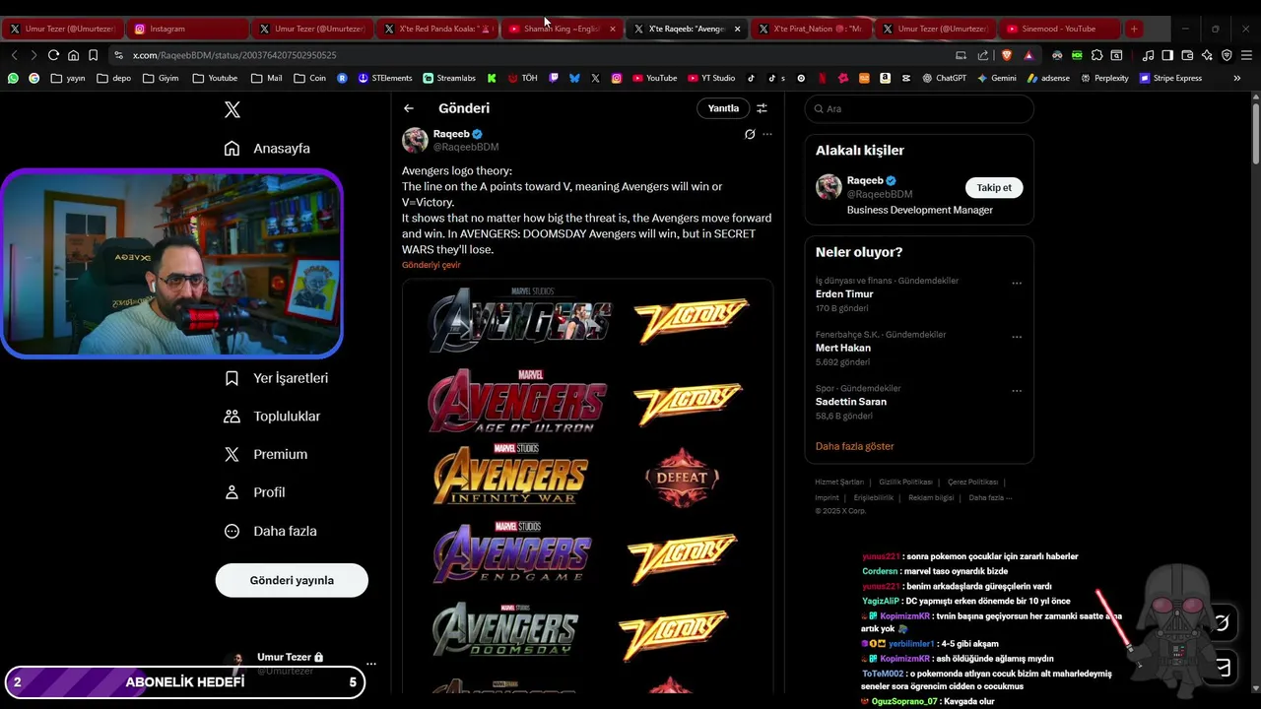Open the ChatGPT bookmark
1261x709 pixels.
tap(944, 78)
